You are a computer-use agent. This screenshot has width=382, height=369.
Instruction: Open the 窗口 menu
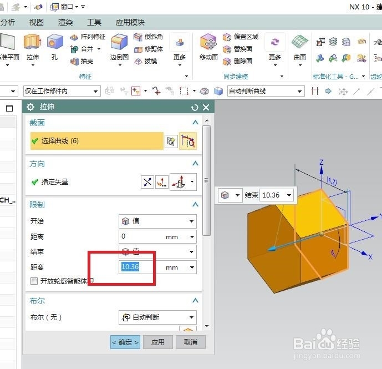[x=64, y=7]
